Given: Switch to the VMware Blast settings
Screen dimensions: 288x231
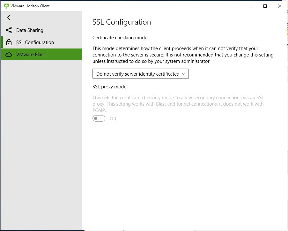Looking at the screenshot, I should click(x=31, y=55).
